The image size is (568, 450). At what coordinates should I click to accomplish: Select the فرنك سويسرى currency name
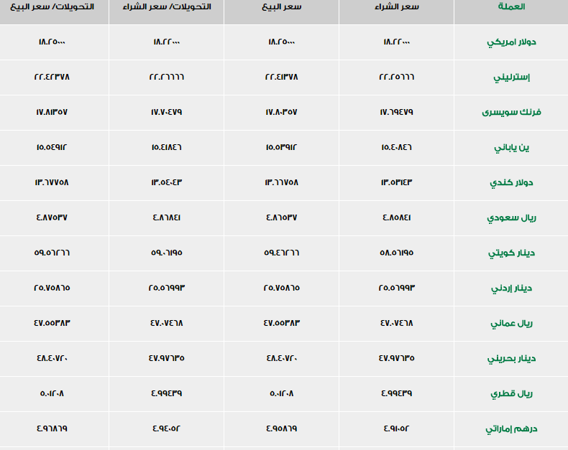click(511, 113)
